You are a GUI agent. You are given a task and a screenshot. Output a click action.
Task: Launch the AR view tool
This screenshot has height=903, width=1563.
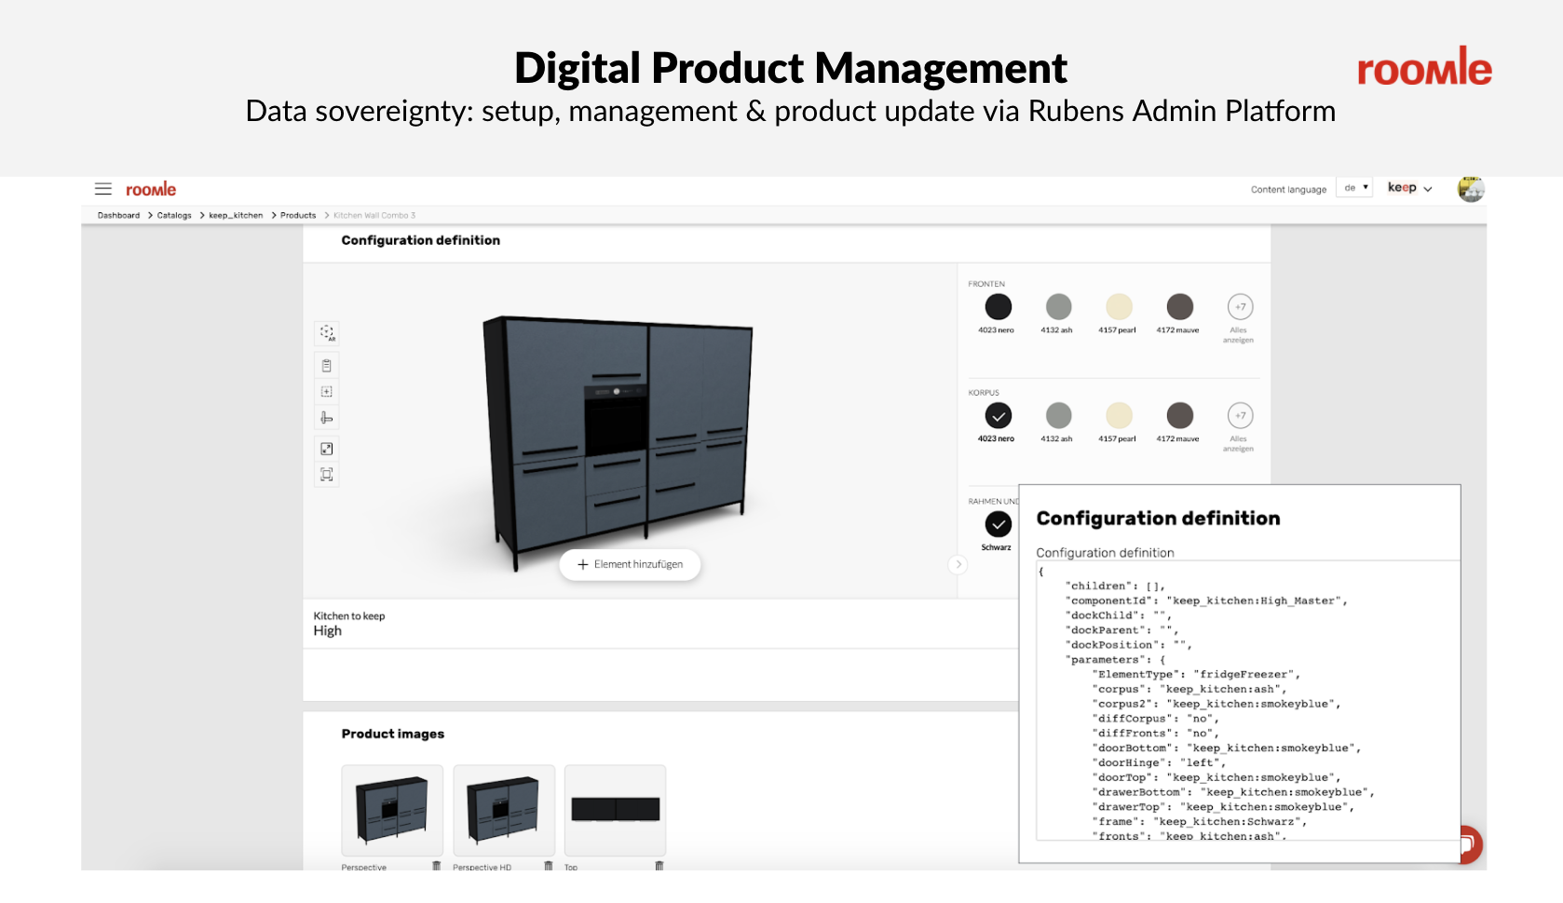tap(327, 333)
